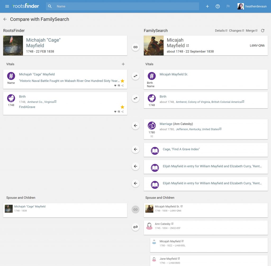Click Michajah "Cage" Mayfield gravestone photo
Viewport: 271px width, 266px height.
13,45
